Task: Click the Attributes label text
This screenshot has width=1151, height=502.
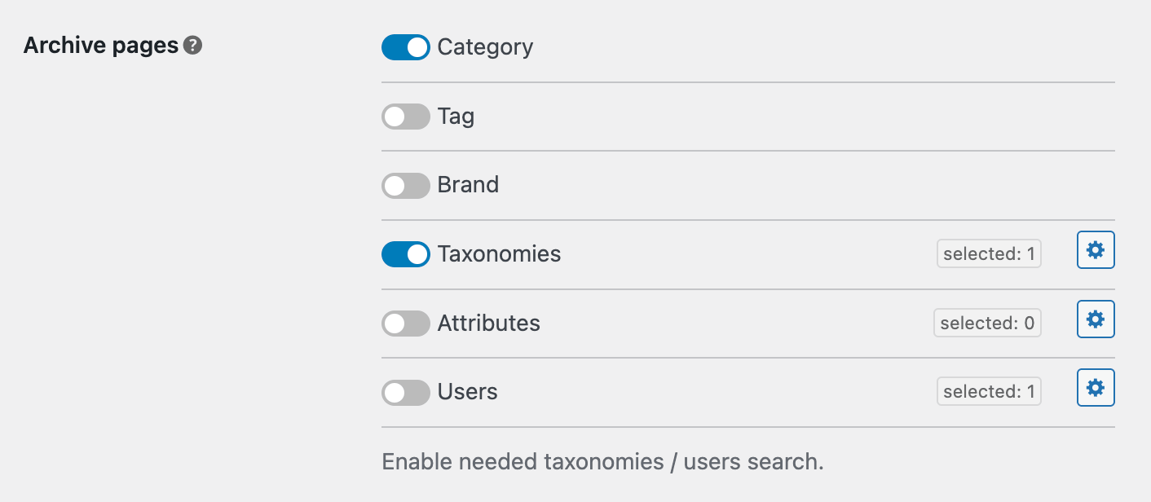Action: [488, 324]
